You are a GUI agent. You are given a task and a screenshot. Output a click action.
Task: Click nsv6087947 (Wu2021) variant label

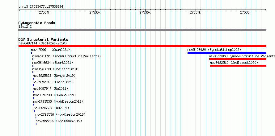pyautogui.click(x=50, y=89)
